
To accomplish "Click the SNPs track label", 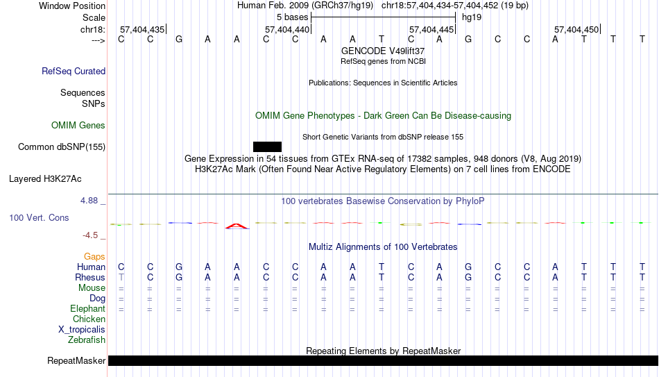I will [94, 103].
